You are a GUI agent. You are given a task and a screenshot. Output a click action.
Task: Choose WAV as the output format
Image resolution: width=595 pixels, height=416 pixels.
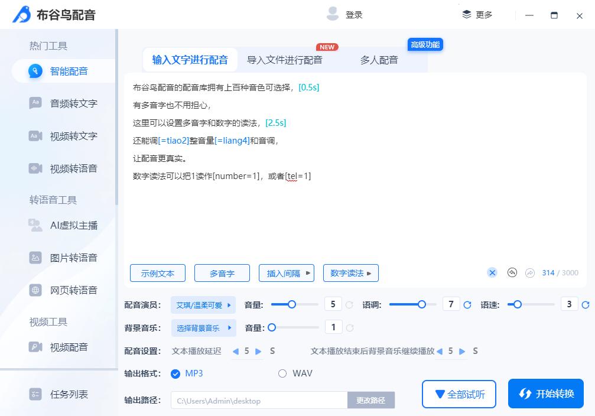[x=282, y=373]
